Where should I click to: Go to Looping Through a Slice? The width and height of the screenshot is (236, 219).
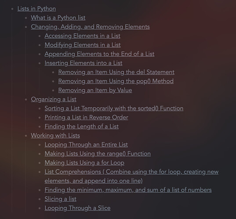[x=77, y=208]
